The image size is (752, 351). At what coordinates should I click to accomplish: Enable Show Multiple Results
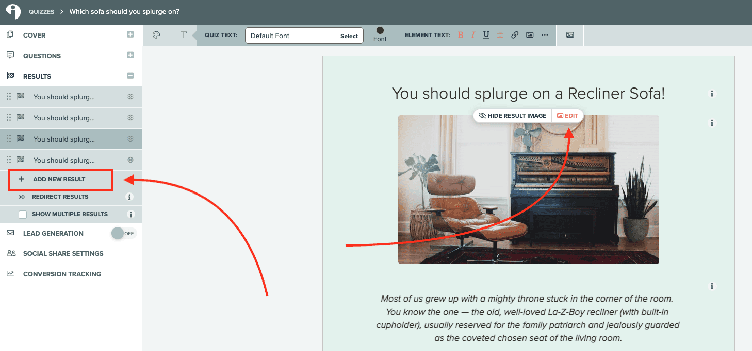coord(22,214)
